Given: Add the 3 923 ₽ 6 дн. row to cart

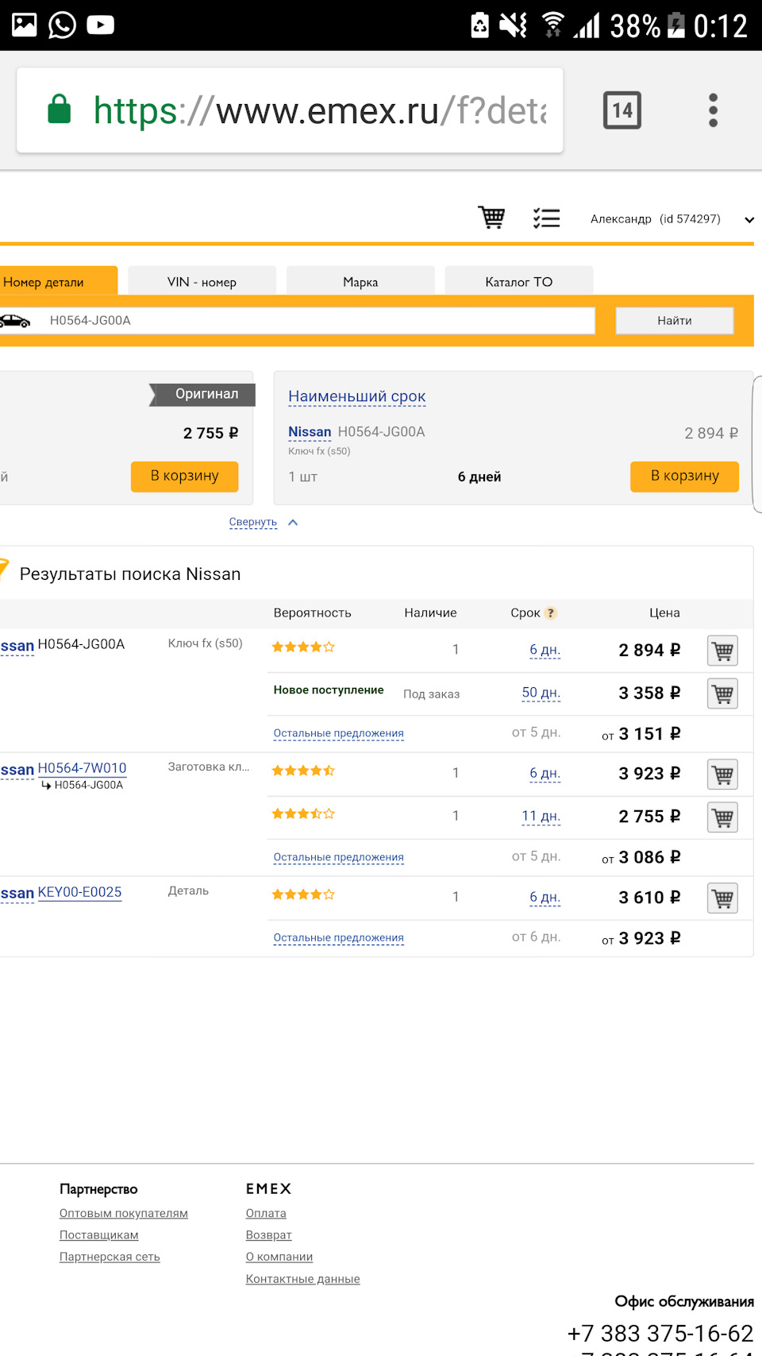Looking at the screenshot, I should click(722, 775).
